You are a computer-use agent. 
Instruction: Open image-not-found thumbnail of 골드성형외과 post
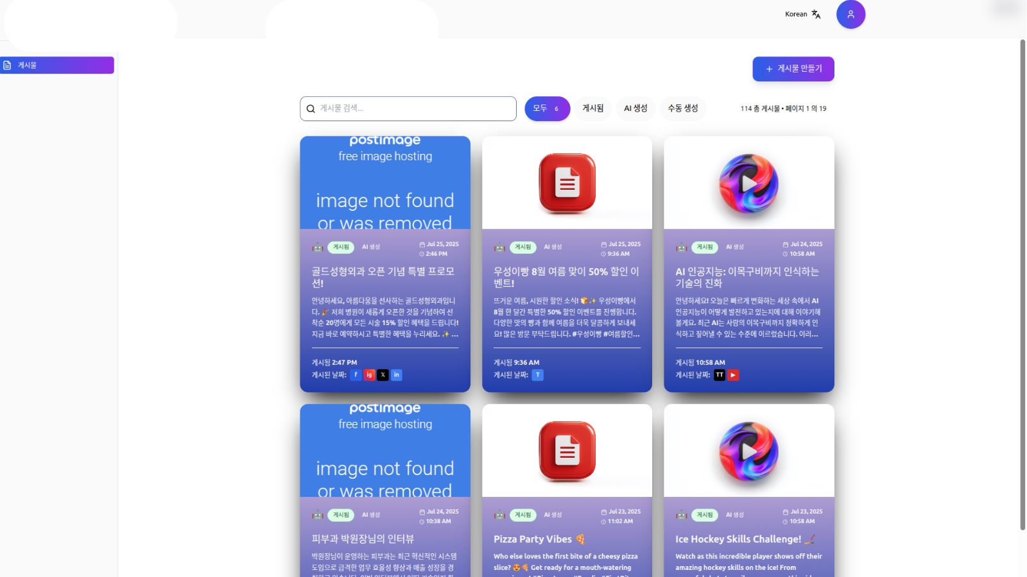(385, 183)
